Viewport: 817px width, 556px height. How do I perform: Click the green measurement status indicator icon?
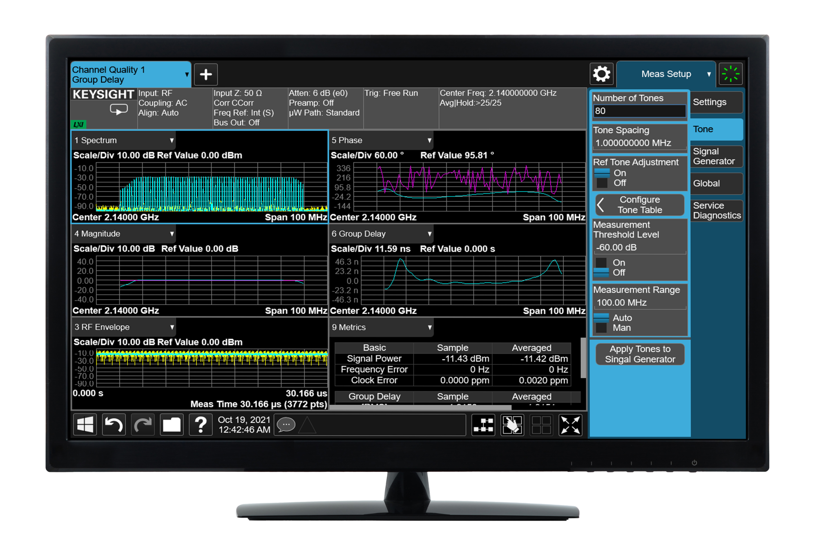pos(730,74)
